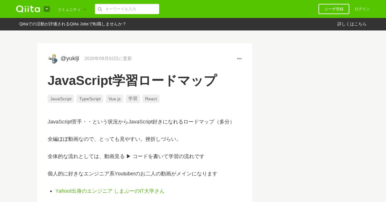
Task: Select the JavaScript tag
Action: (x=61, y=99)
